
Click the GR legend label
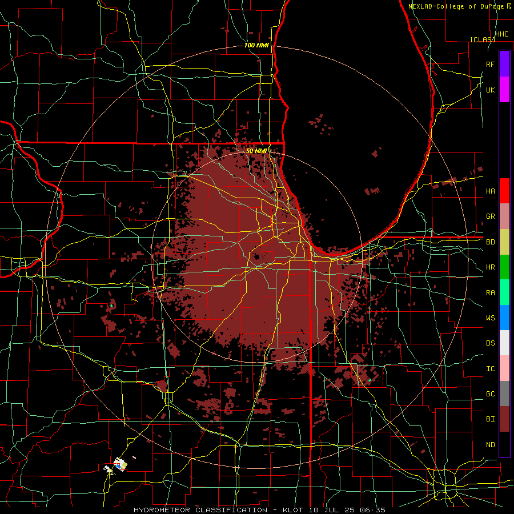(490, 216)
